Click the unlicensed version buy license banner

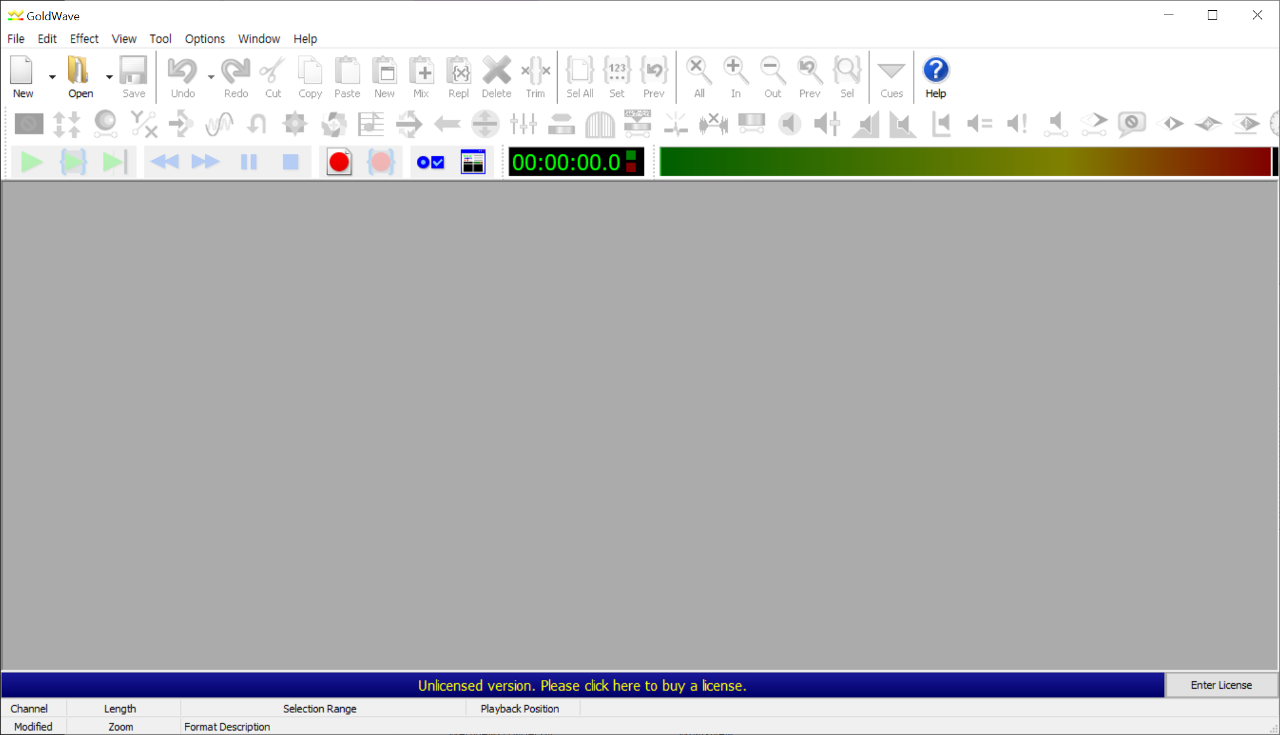click(582, 686)
